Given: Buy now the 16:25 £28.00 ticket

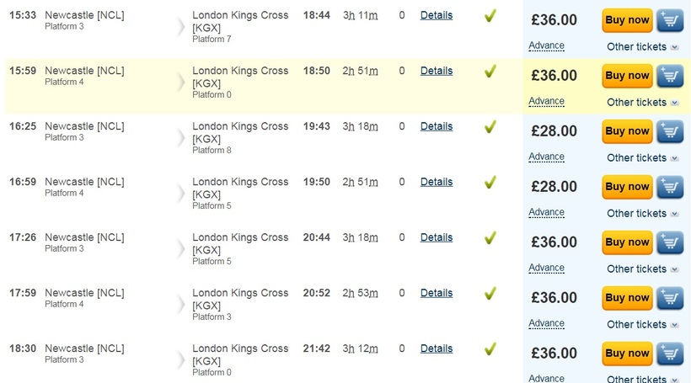Looking at the screenshot, I should (627, 131).
